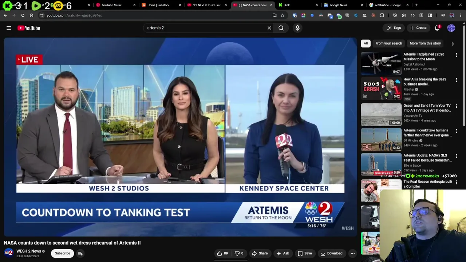Image resolution: width=466 pixels, height=262 pixels.
Task: Select the All filter chip
Action: tap(366, 43)
